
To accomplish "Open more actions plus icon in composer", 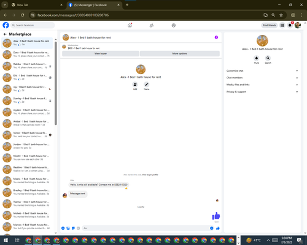I will point(63,228).
